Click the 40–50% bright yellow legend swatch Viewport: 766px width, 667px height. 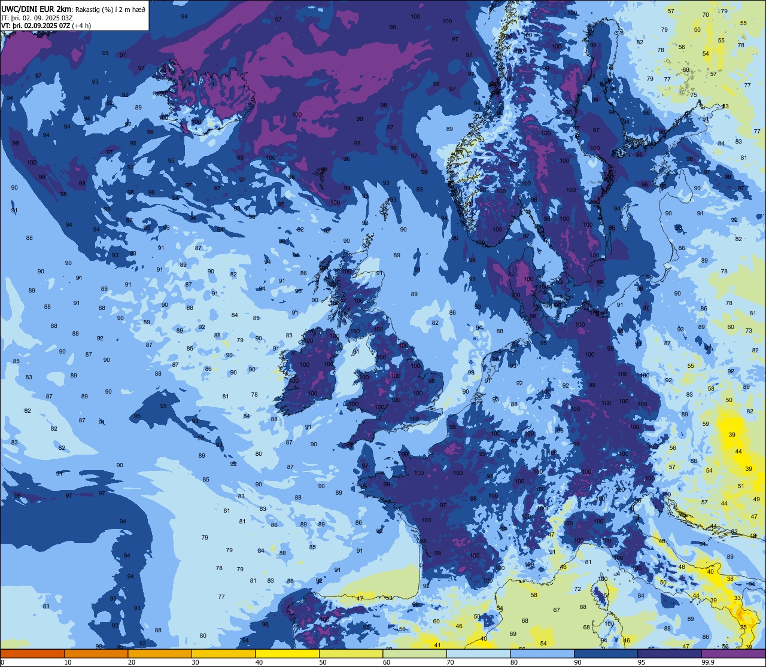[x=287, y=653]
